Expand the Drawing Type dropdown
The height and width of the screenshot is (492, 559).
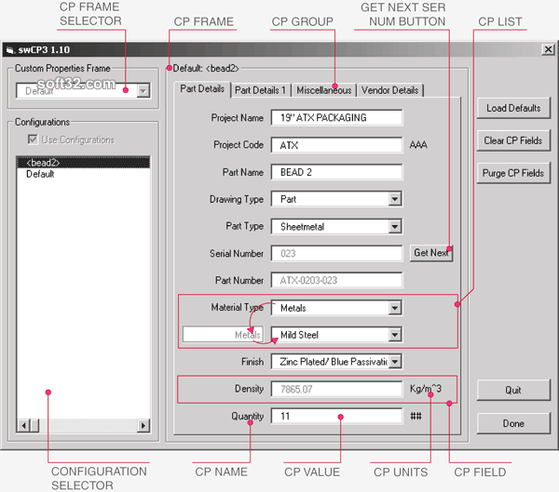(394, 199)
